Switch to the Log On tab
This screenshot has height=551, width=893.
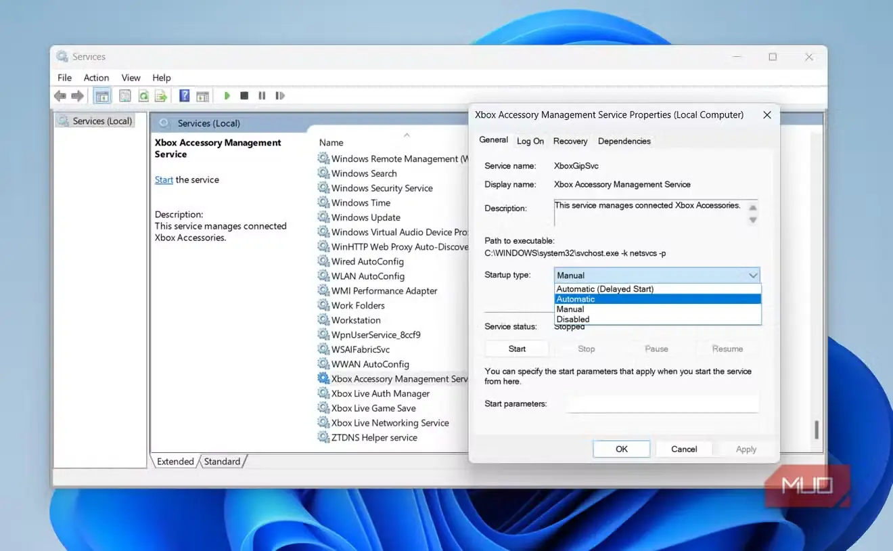(530, 141)
